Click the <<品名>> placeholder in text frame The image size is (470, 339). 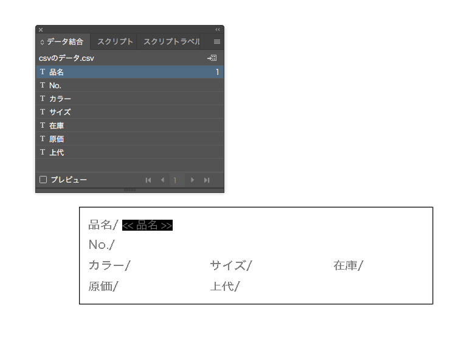147,225
